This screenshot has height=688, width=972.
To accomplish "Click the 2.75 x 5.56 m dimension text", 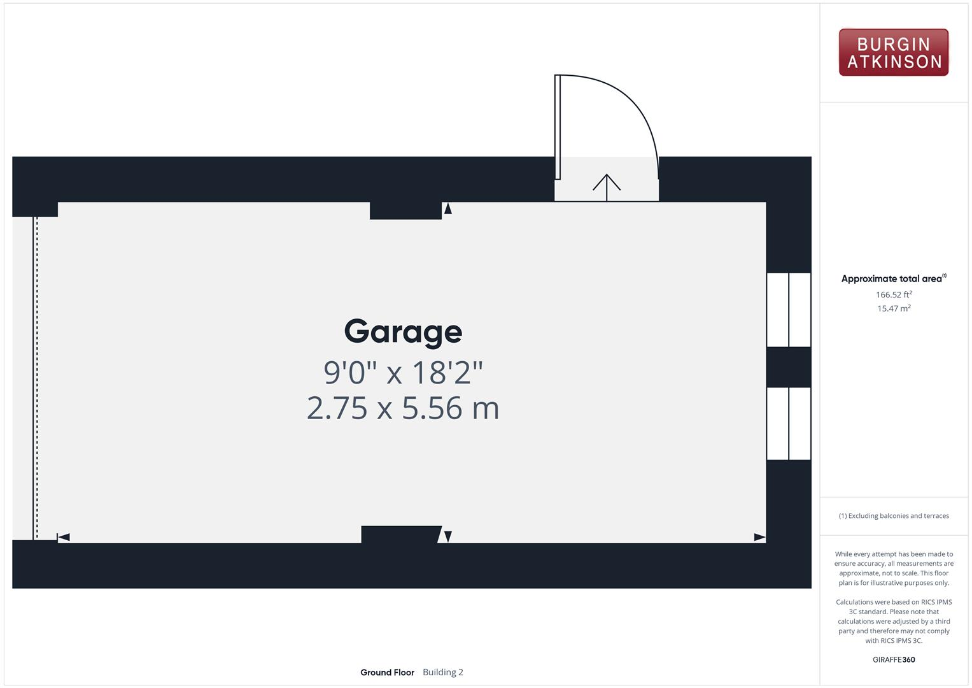I will point(403,408).
